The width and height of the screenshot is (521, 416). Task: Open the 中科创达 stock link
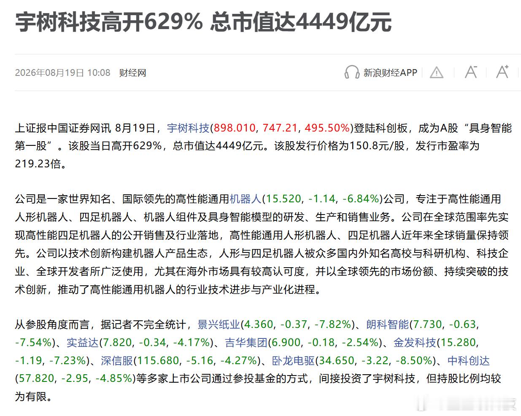click(x=468, y=360)
